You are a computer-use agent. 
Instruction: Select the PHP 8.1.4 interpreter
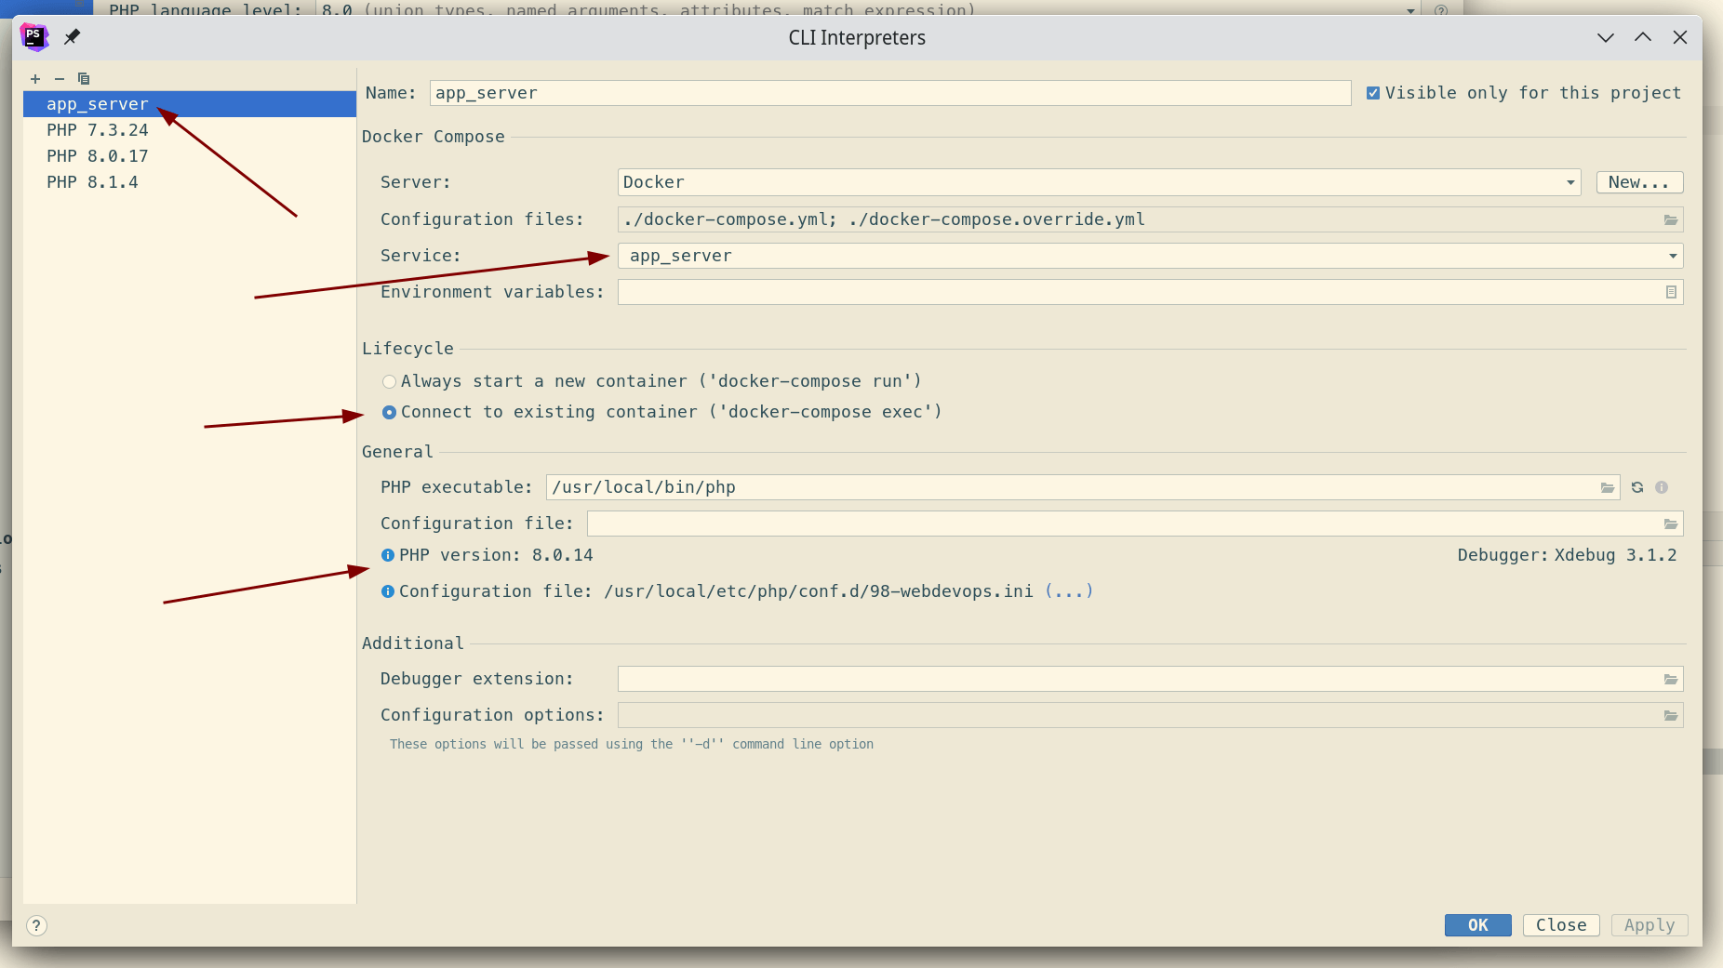[91, 182]
